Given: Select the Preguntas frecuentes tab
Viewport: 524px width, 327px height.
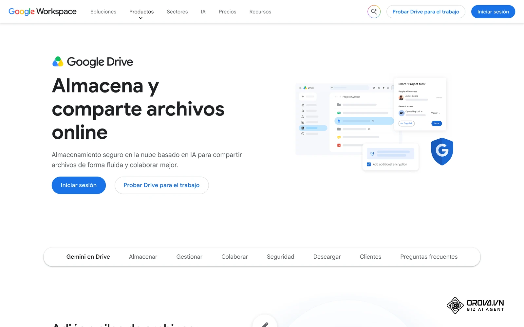Looking at the screenshot, I should (x=429, y=257).
